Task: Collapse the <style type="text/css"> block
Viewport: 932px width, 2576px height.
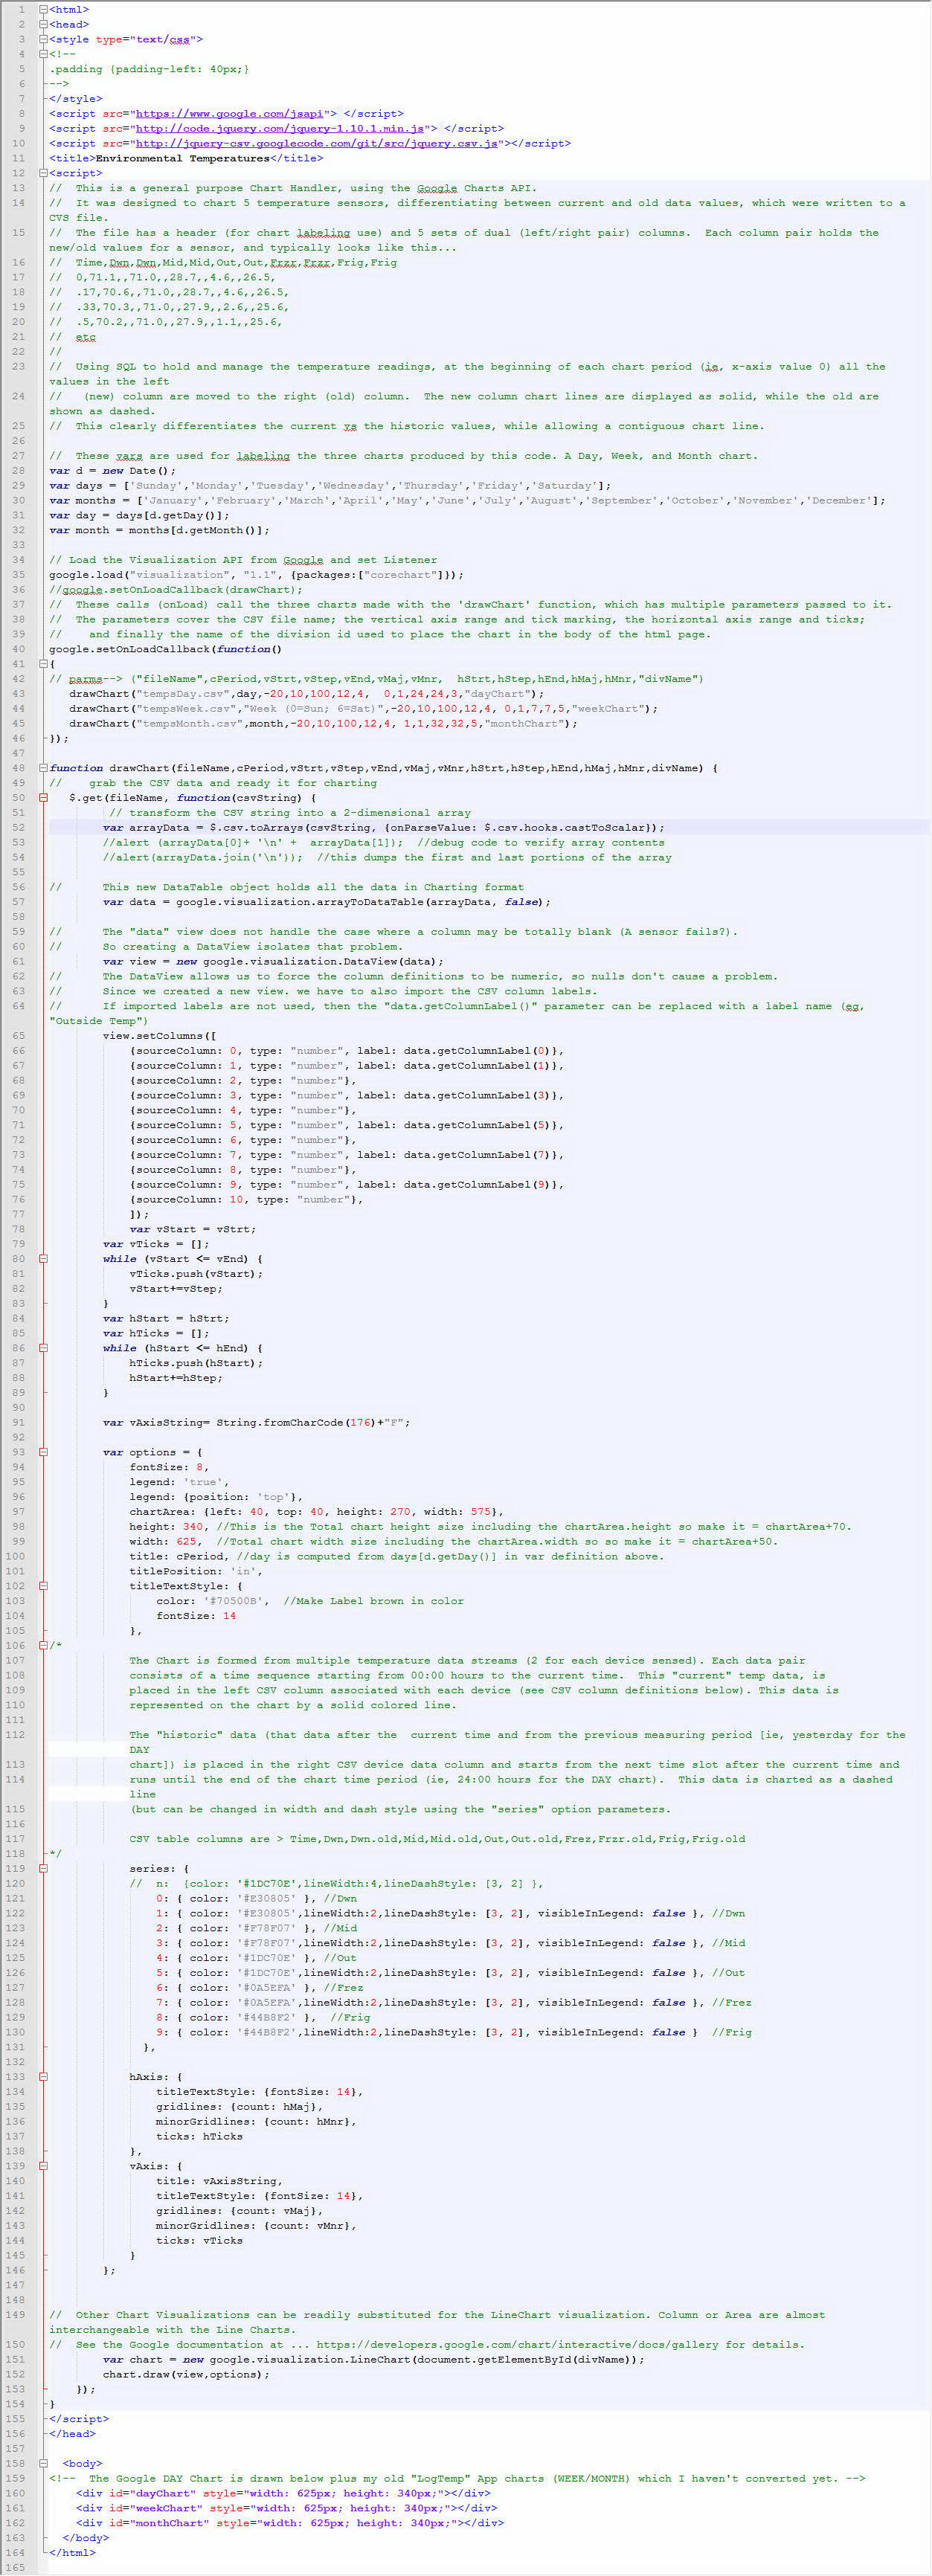Action: [x=43, y=39]
